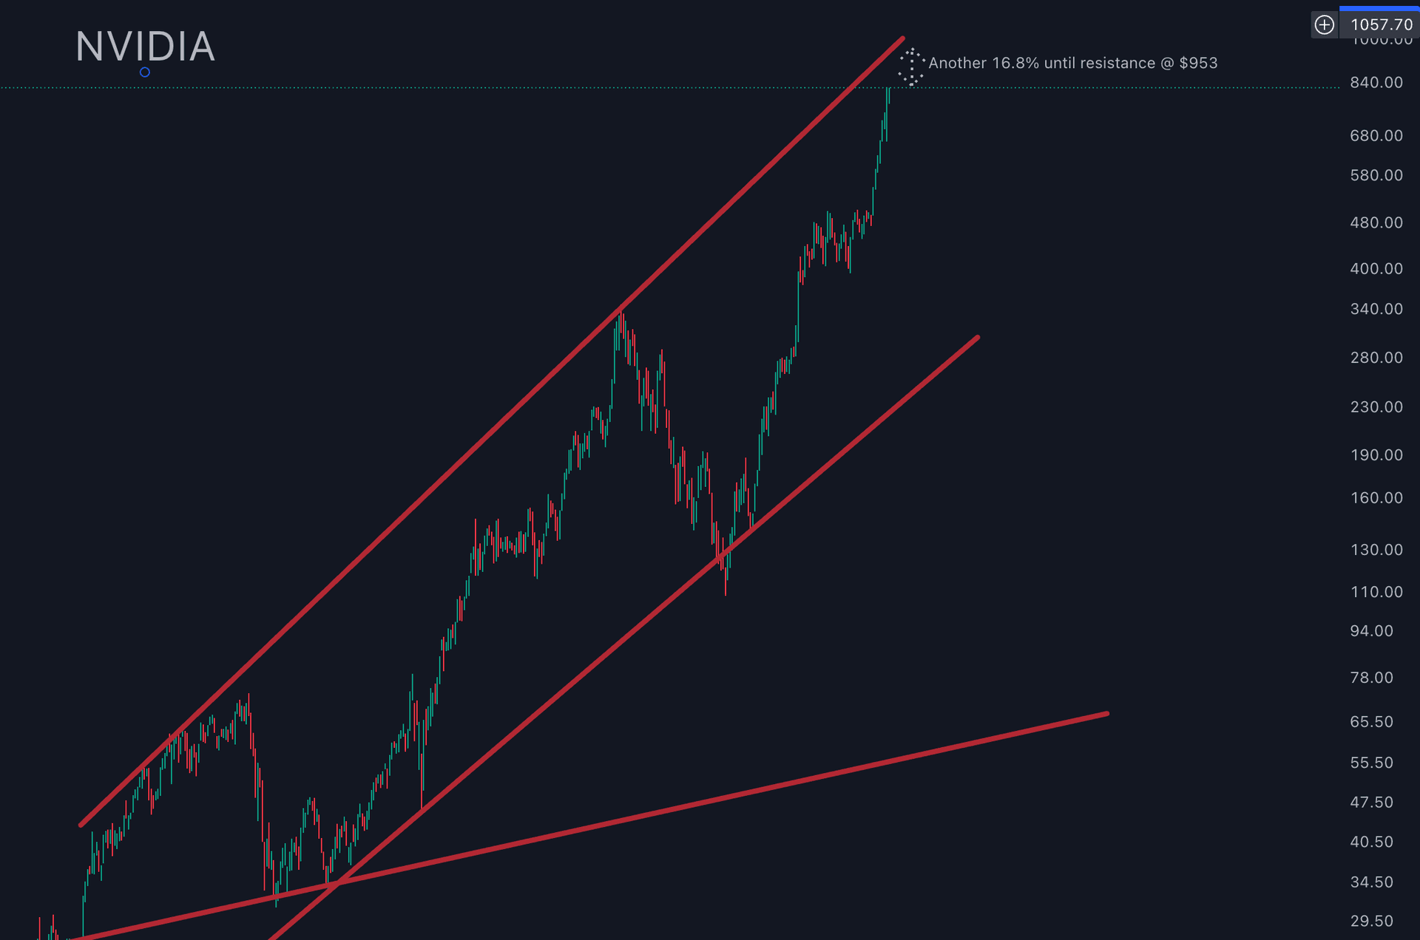Click the 40.50 price axis label
Image resolution: width=1420 pixels, height=940 pixels.
[x=1372, y=842]
